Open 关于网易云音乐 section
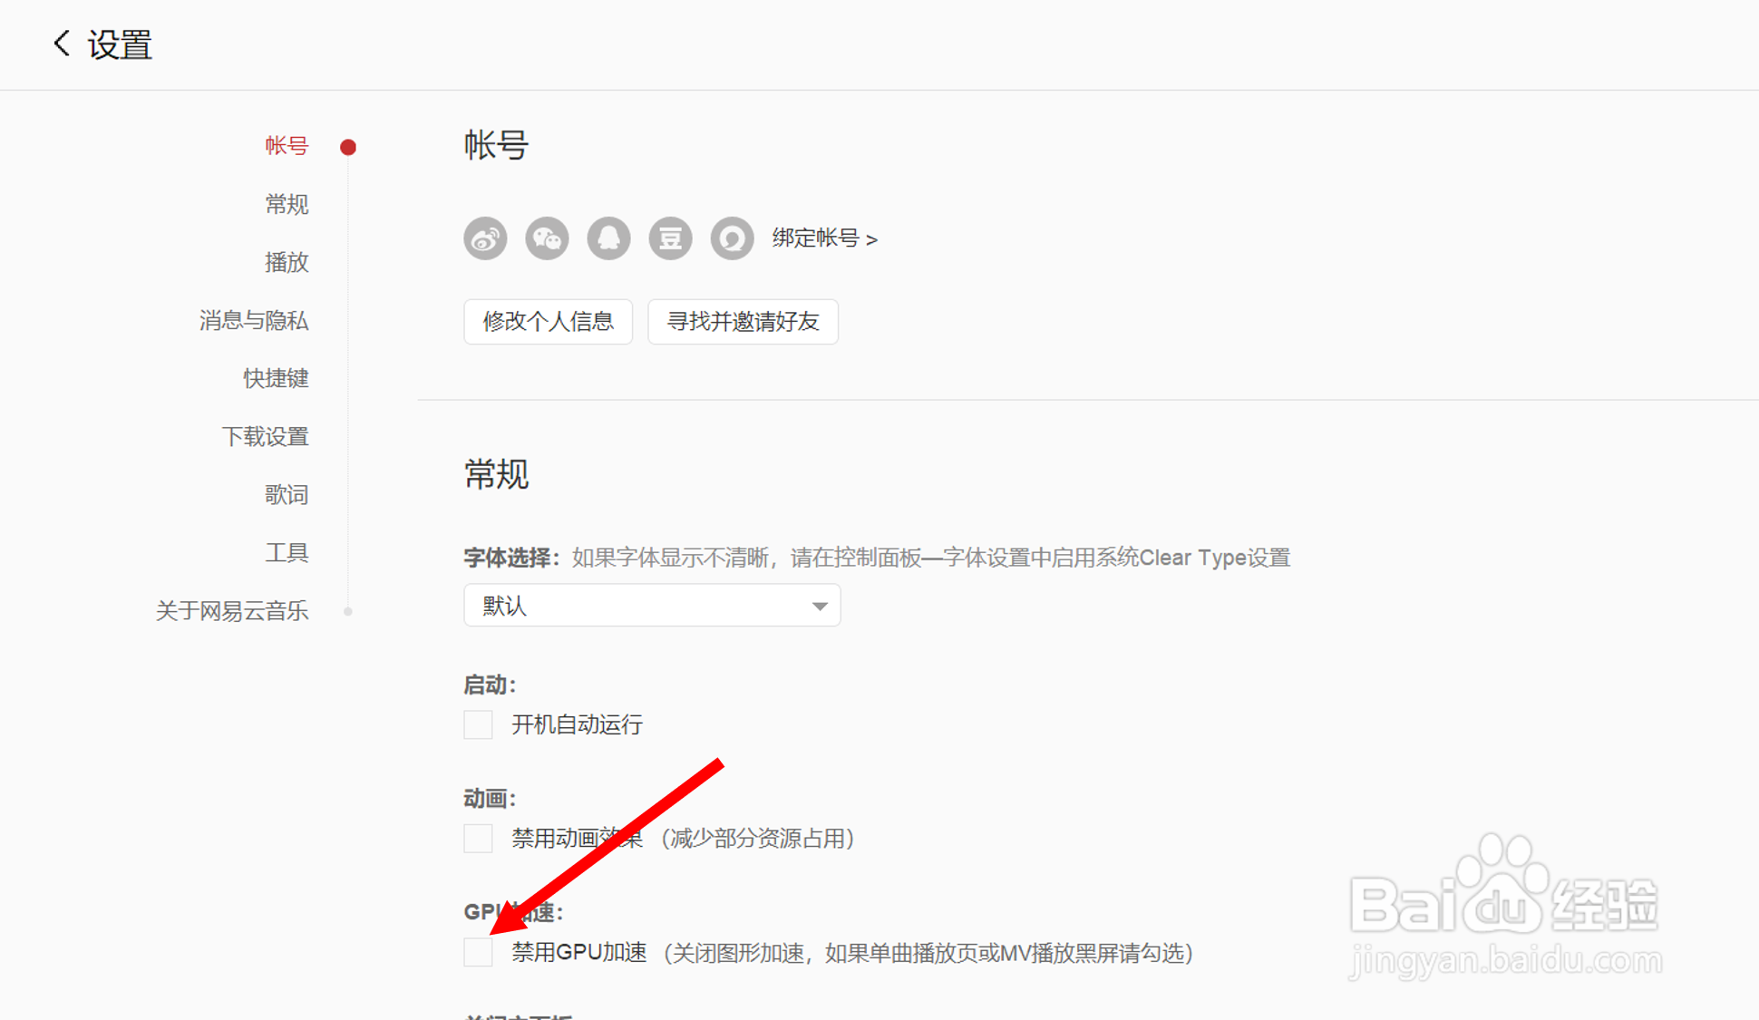 232,611
